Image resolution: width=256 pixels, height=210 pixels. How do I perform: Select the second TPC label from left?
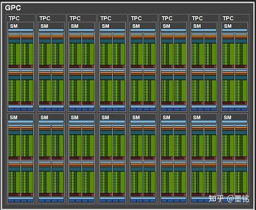[x=44, y=18]
